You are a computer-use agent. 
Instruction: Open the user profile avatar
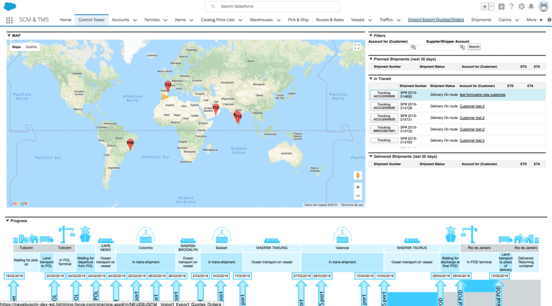[543, 6]
